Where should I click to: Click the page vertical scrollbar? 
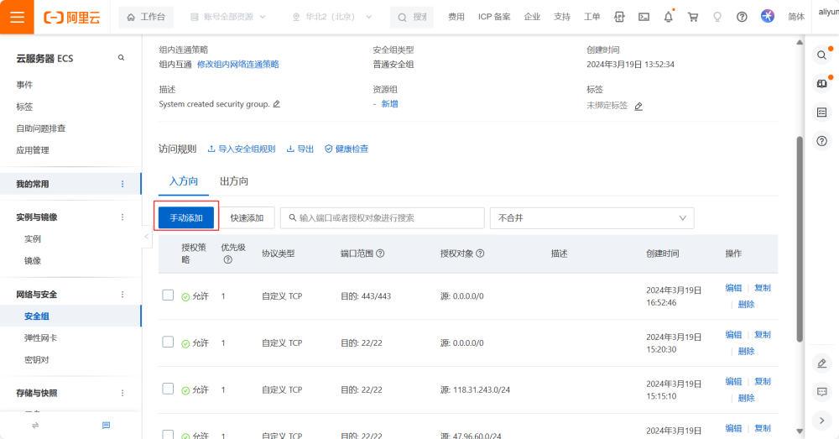[800, 239]
